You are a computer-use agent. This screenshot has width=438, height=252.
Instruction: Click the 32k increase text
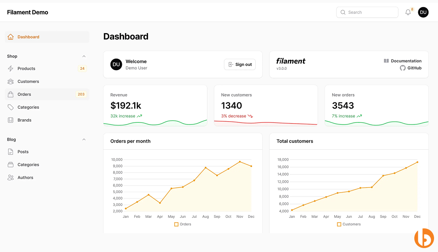[123, 116]
